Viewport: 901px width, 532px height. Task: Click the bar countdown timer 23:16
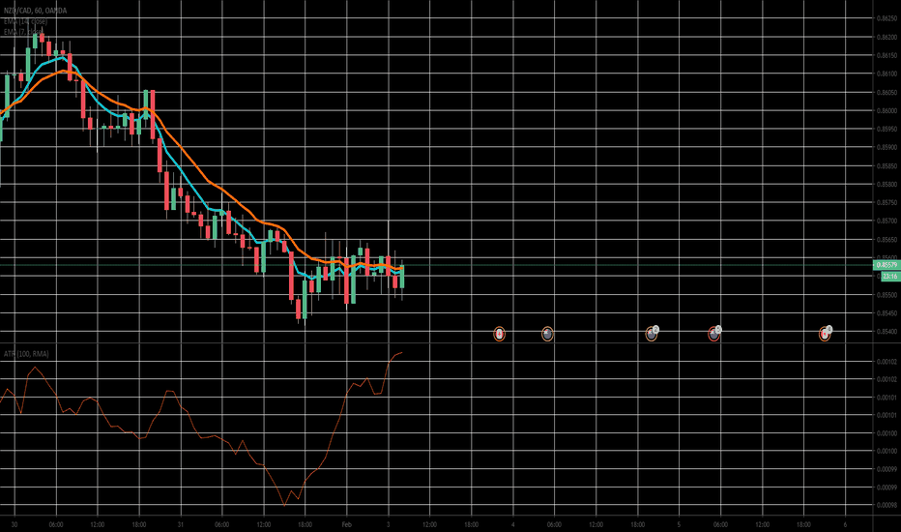point(890,277)
